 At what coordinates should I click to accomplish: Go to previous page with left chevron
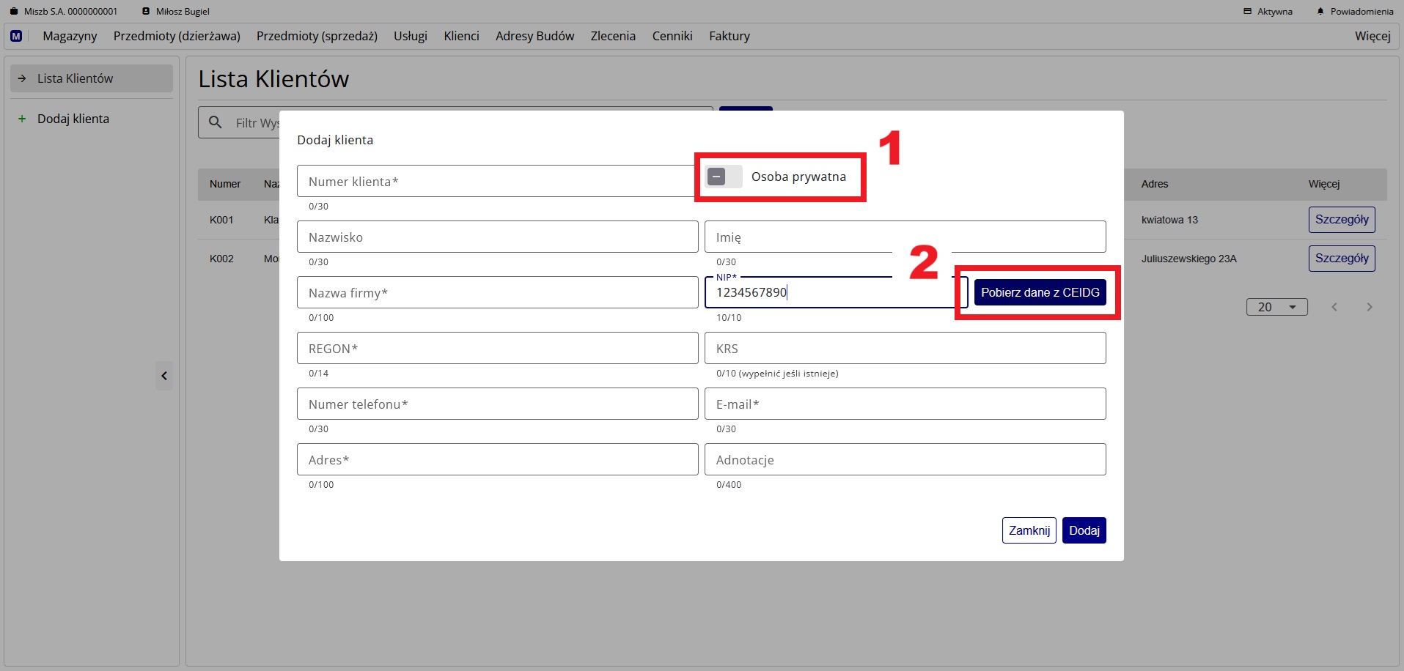1334,307
